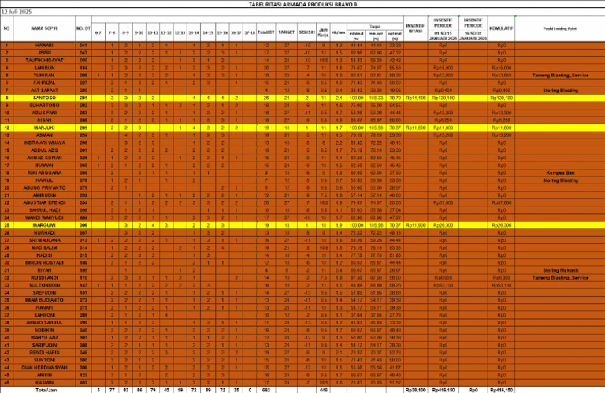Image resolution: width=605 pixels, height=393 pixels.
Task: Select highlighted driver SANTOSO
Action: 44,98
